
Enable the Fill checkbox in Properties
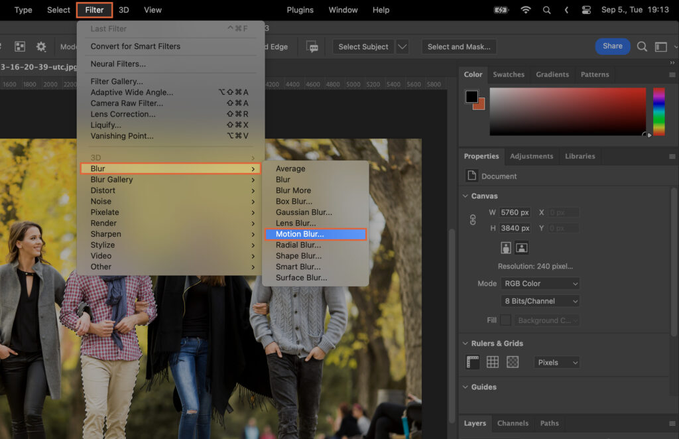[x=506, y=320]
